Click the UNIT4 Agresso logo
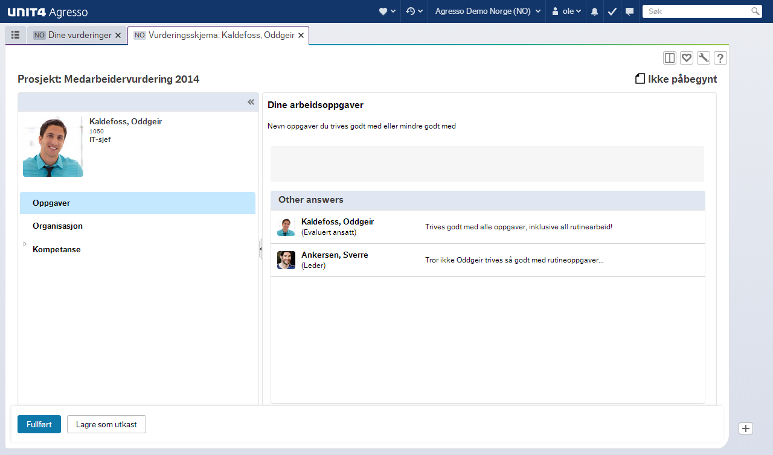The image size is (773, 455). point(48,12)
